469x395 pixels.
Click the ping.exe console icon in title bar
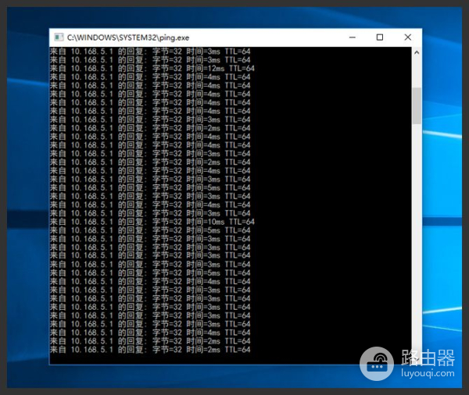pyautogui.click(x=58, y=37)
